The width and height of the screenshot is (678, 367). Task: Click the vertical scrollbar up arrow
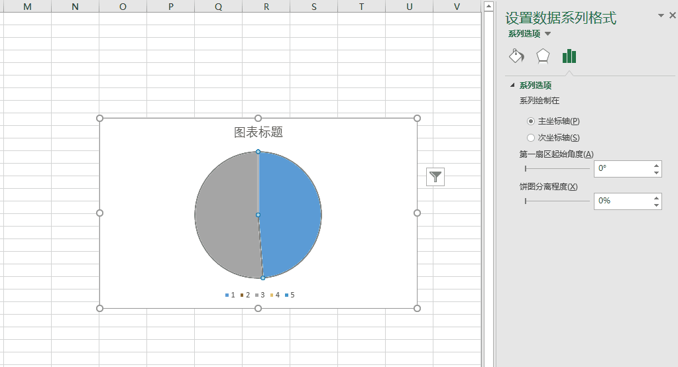point(488,6)
